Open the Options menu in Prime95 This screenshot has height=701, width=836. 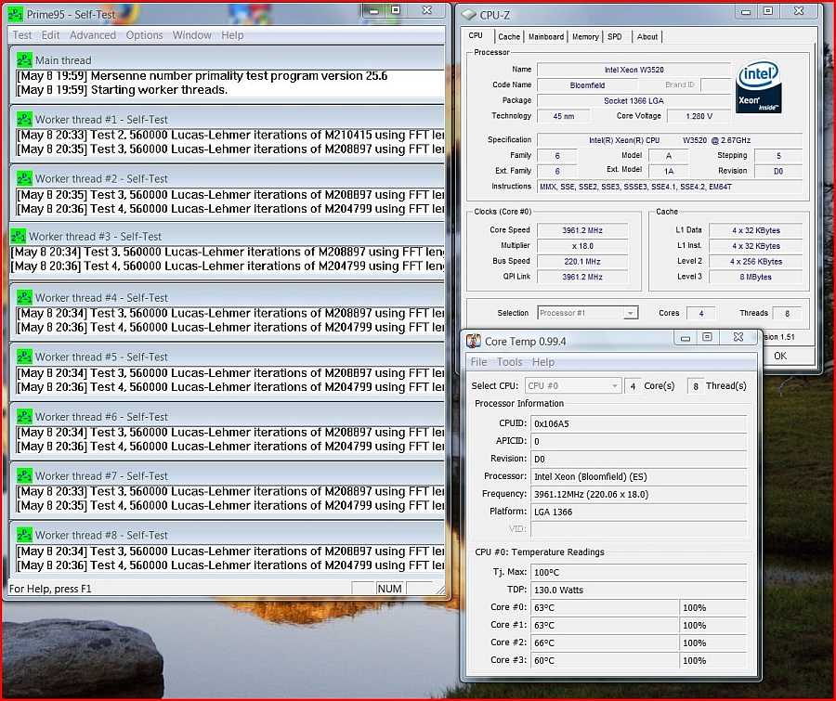(x=145, y=35)
